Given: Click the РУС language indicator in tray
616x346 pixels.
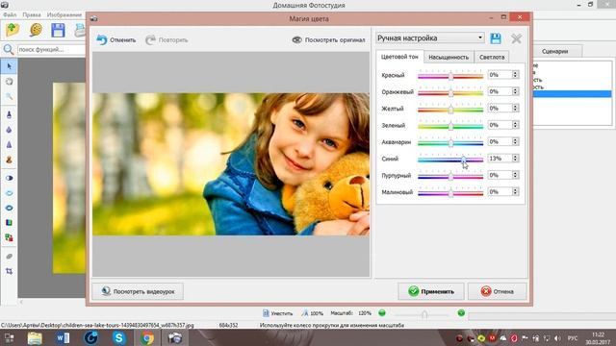Looking at the screenshot, I should pyautogui.click(x=573, y=338).
